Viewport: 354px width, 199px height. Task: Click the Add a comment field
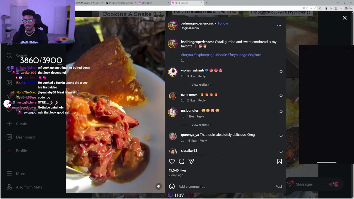221,187
